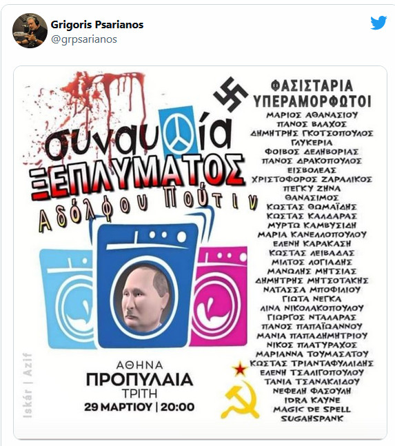The image size is (395, 446).
Task: Click the ΓΙΩΡΓΟΣ ΝΤΑΛΑΡΑΣ name in the list
Action: [312, 317]
